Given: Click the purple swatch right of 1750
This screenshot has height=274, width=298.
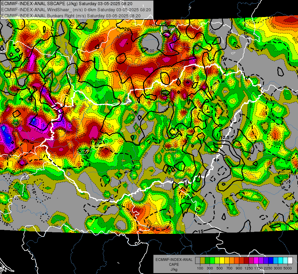Looking at the screenshot, I should pos(261,261).
